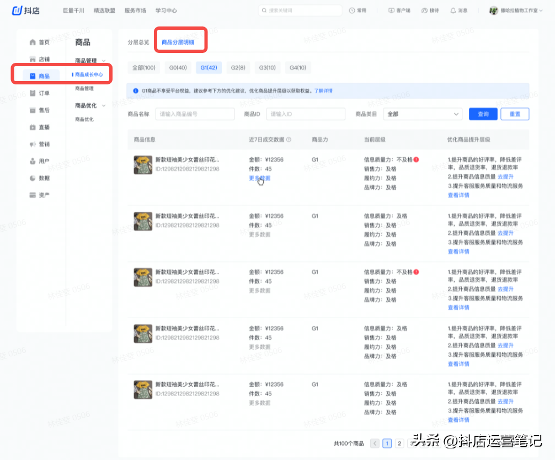This screenshot has height=460, width=555.
Task: Click the 商品名称 input field
Action: pos(195,114)
